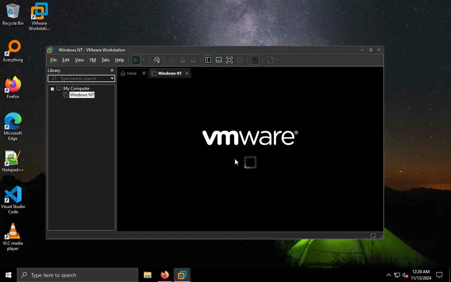451x282 pixels.
Task: Switch to Unity mode icon
Action: tap(240, 60)
